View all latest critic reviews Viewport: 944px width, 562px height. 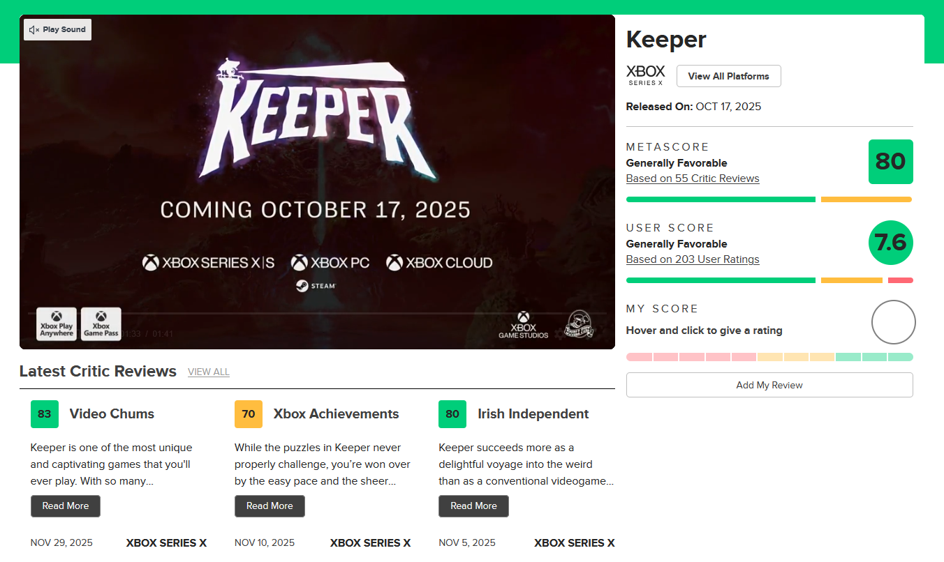coord(208,372)
